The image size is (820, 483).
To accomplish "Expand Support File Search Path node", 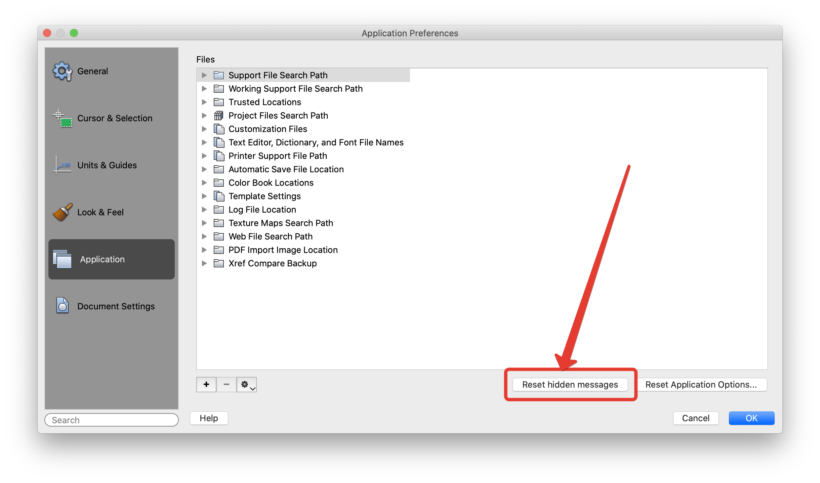I will coord(204,75).
